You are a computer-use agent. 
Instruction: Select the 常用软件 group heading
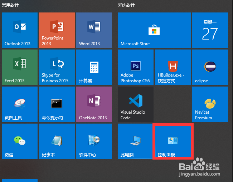(10, 5)
